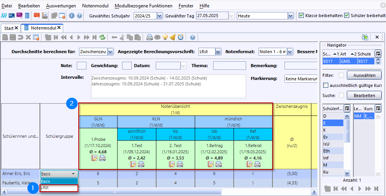Open the Auswertungen menu
This screenshot has width=386, height=196.
pyautogui.click(x=61, y=6)
